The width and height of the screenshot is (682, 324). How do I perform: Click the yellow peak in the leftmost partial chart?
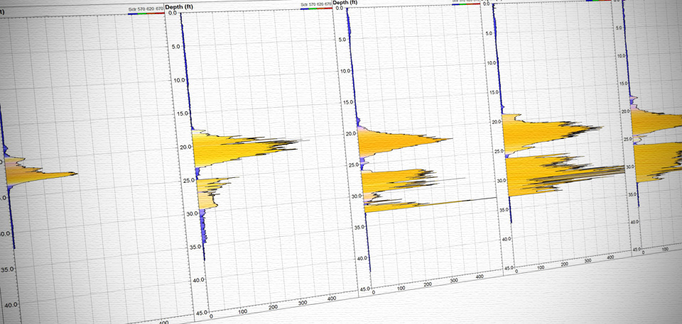coord(43,172)
